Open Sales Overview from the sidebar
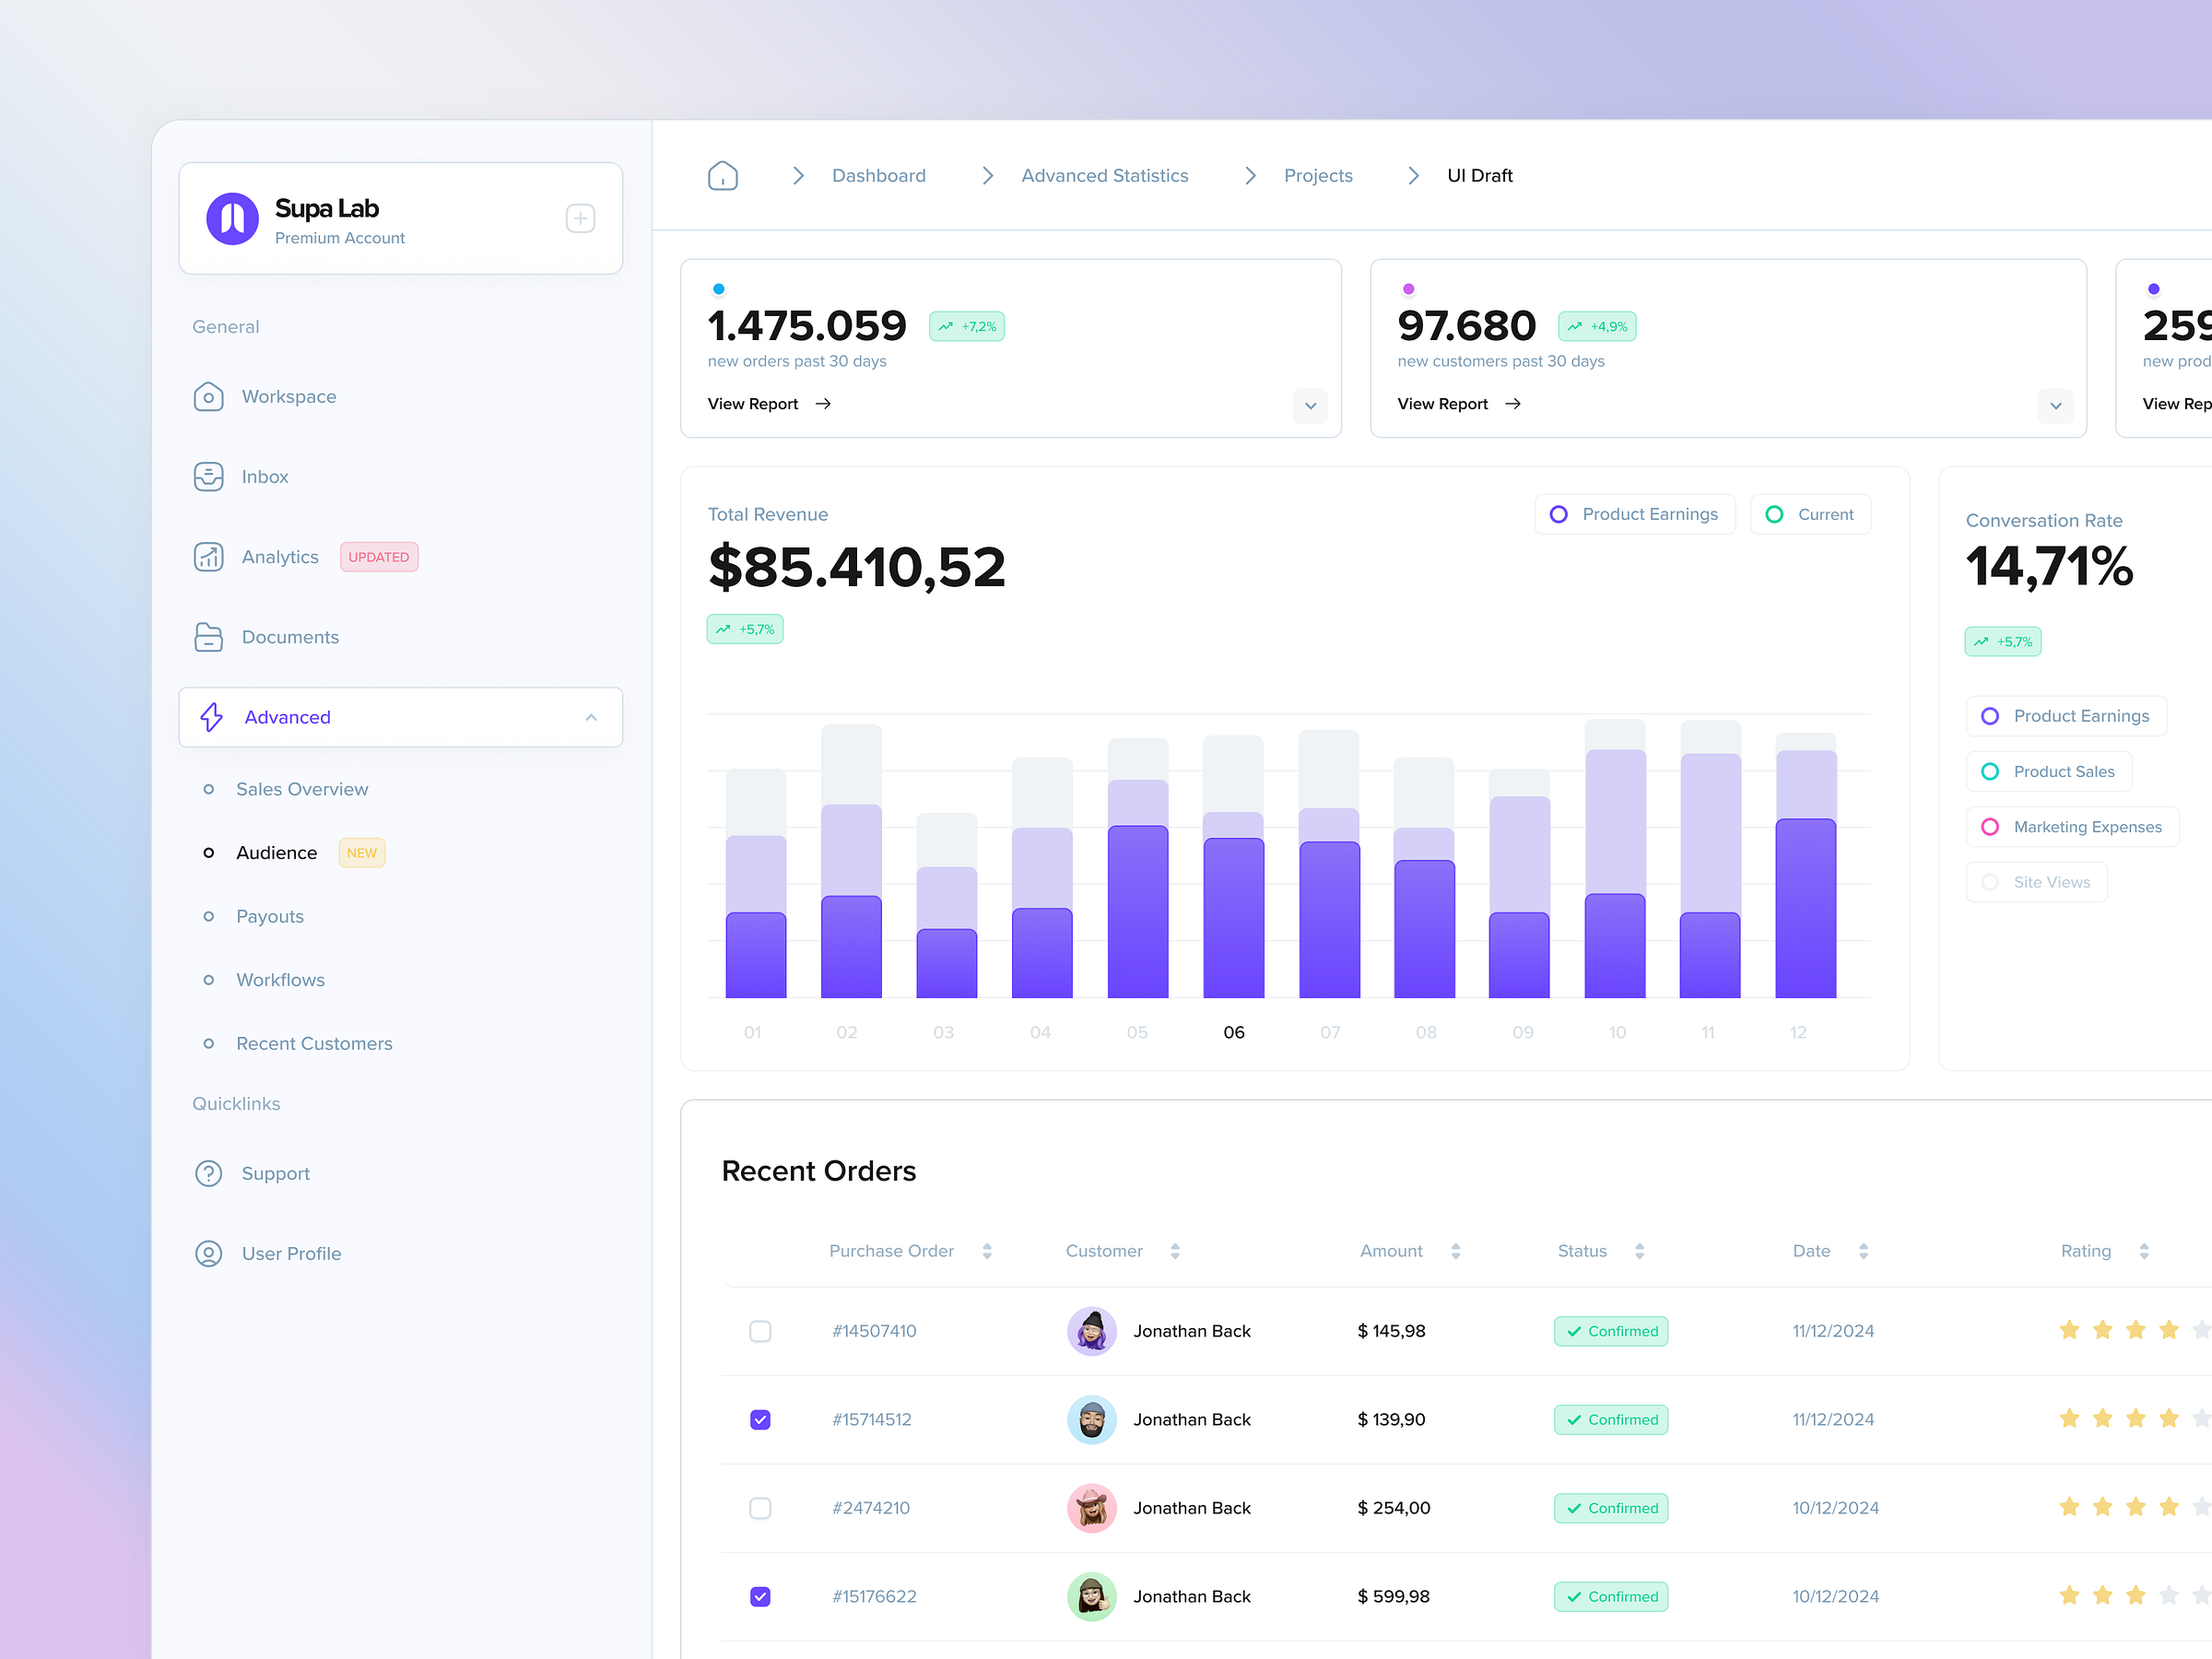The height and width of the screenshot is (1659, 2212). click(301, 789)
